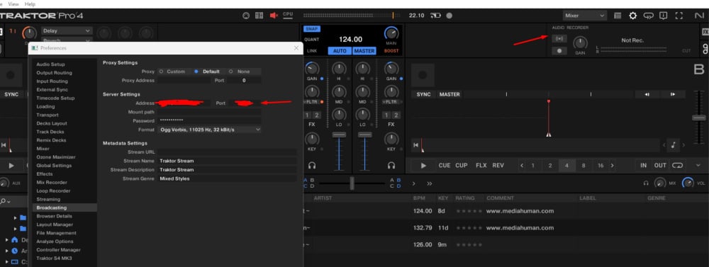
Task: Open the Delay effect dropdown
Action: (67, 30)
